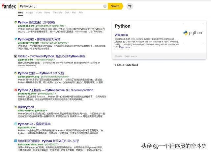
Task: Open the Translate tab
Action: [x=57, y=12]
